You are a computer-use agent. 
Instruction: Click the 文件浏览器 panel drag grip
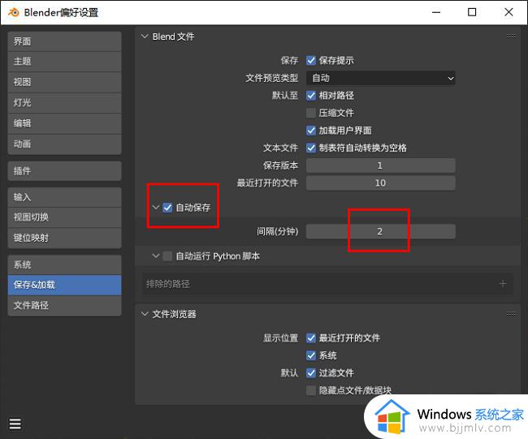pos(511,313)
